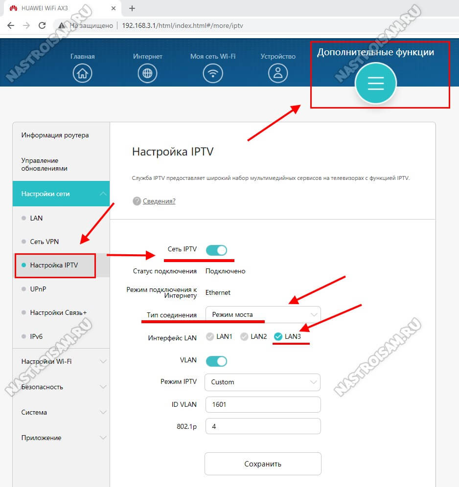Screen dimensions: 459x487
Task: Expand the Настройки Wi-Fi section
Action: point(61,361)
